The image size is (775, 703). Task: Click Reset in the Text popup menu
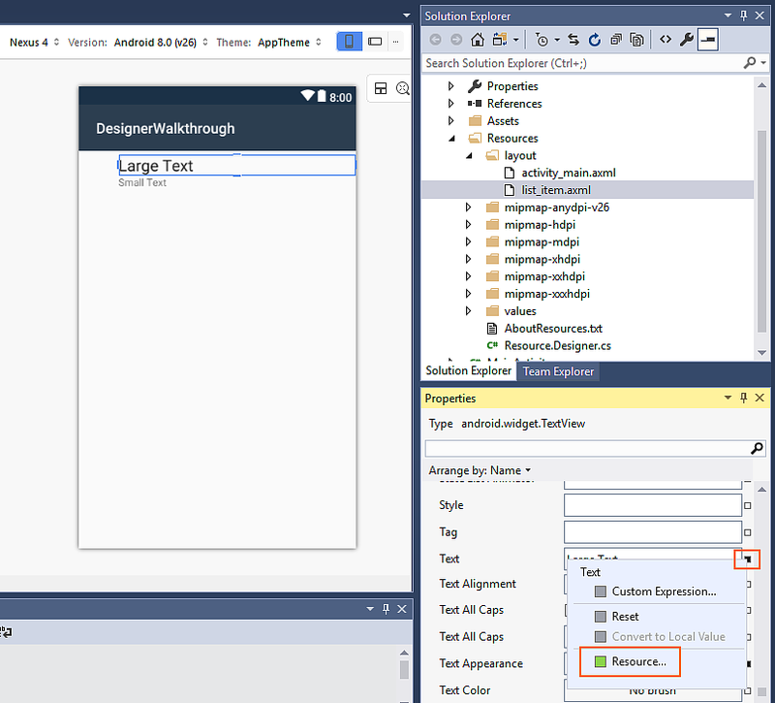pos(626,616)
